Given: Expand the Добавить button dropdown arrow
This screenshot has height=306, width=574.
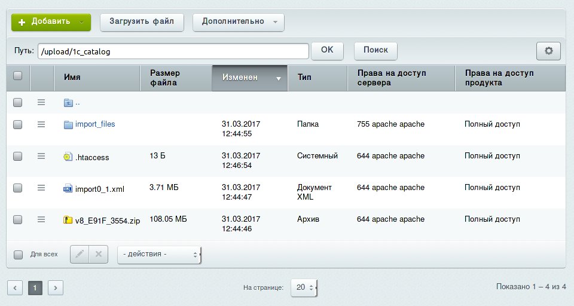Looking at the screenshot, I should (x=82, y=22).
